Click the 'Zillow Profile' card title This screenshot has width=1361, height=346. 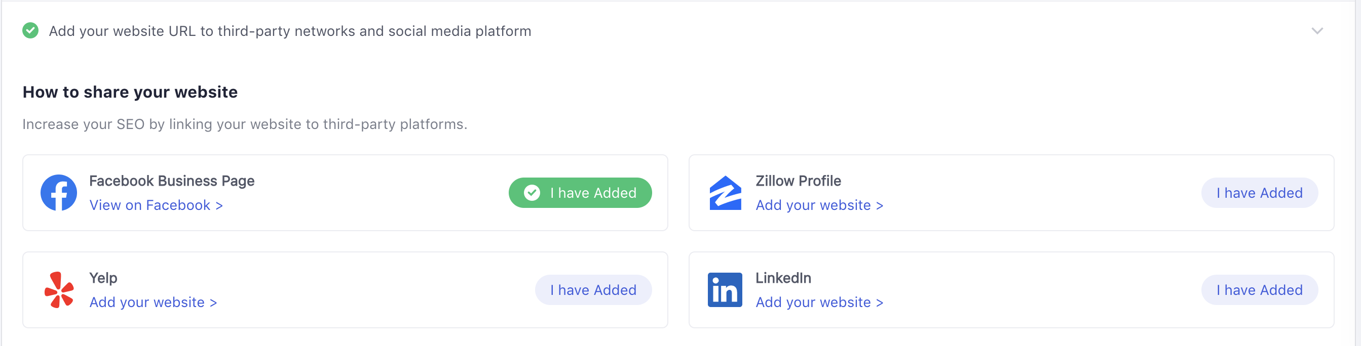tap(798, 181)
